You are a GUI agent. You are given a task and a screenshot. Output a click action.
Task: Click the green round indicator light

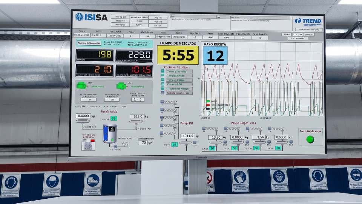pos(310,139)
